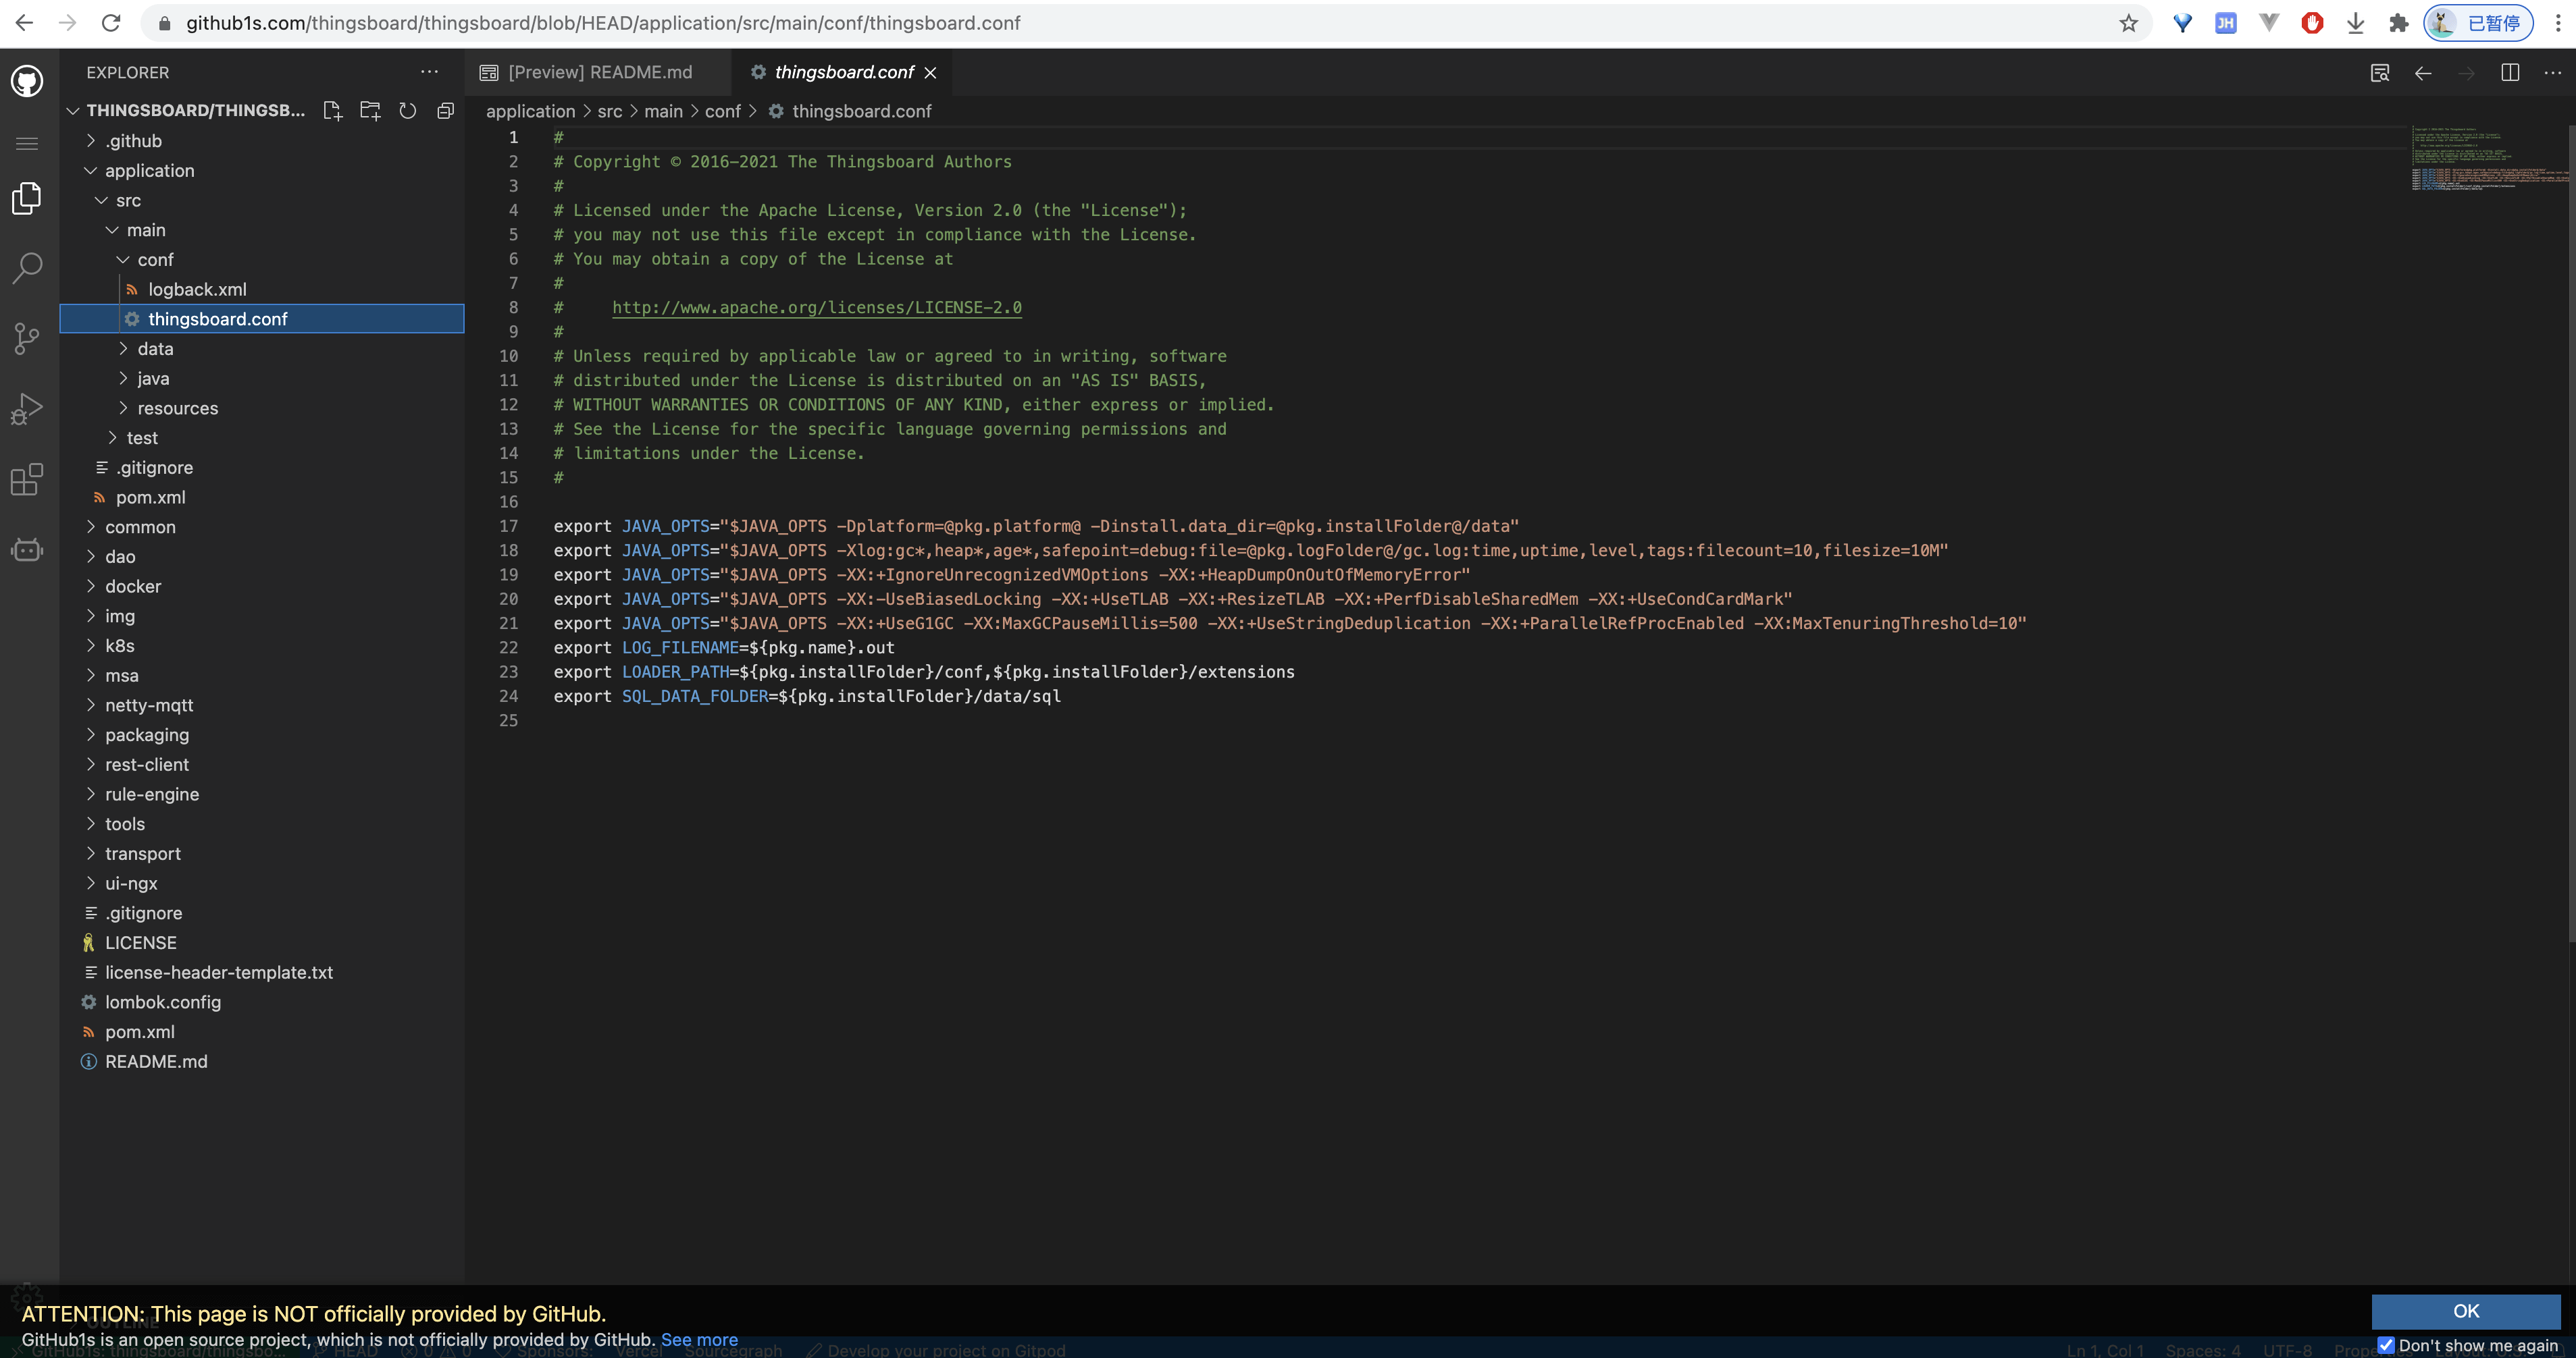Click the GitHub logo in activity bar
The width and height of the screenshot is (2576, 1358).
[27, 81]
